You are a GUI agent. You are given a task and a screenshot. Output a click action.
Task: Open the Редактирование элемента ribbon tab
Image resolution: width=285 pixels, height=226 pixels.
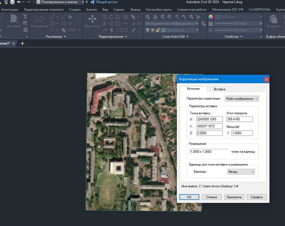tap(44, 9)
